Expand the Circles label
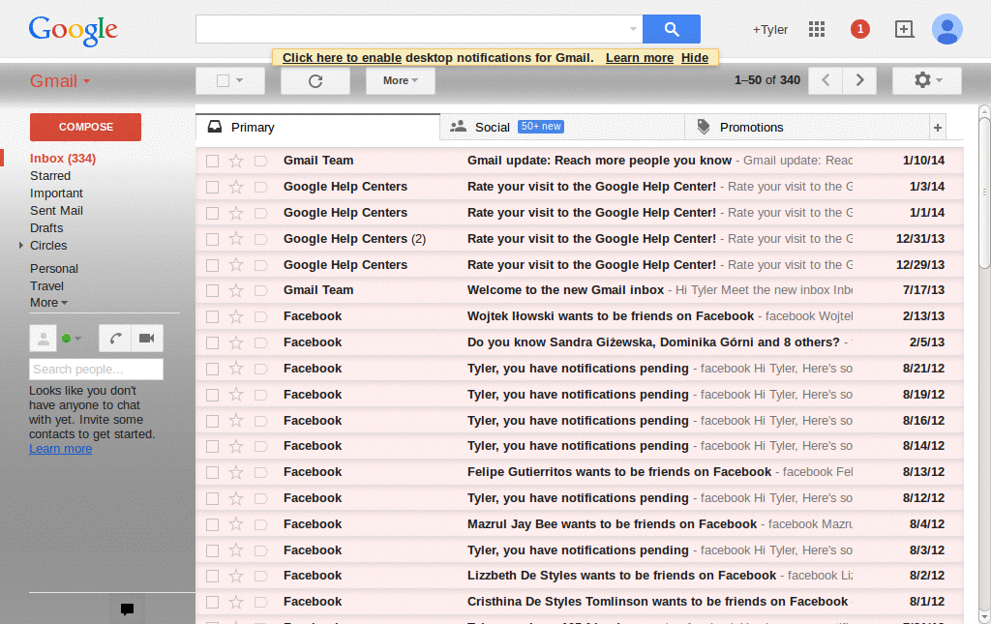Viewport: 991px width, 624px height. (x=21, y=245)
